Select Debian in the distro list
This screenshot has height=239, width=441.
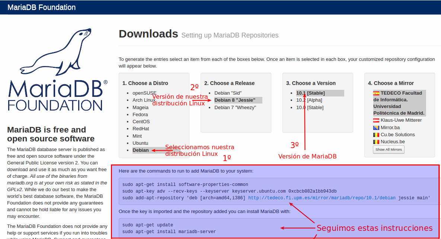coord(141,150)
